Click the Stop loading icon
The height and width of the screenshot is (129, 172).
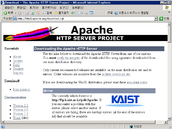27,13
